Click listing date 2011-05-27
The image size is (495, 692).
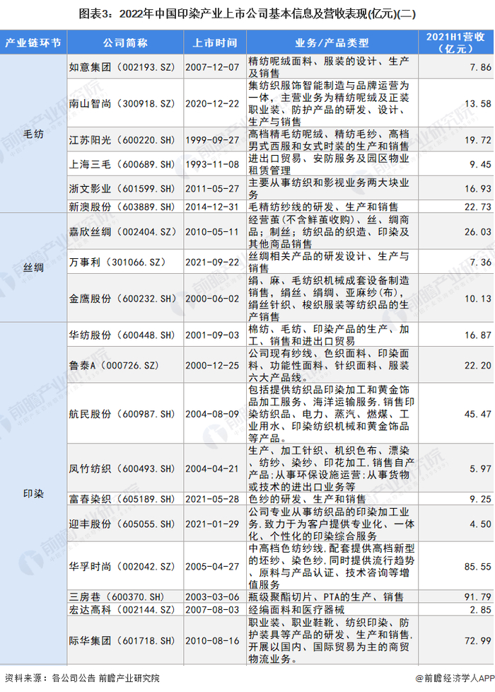click(x=212, y=188)
